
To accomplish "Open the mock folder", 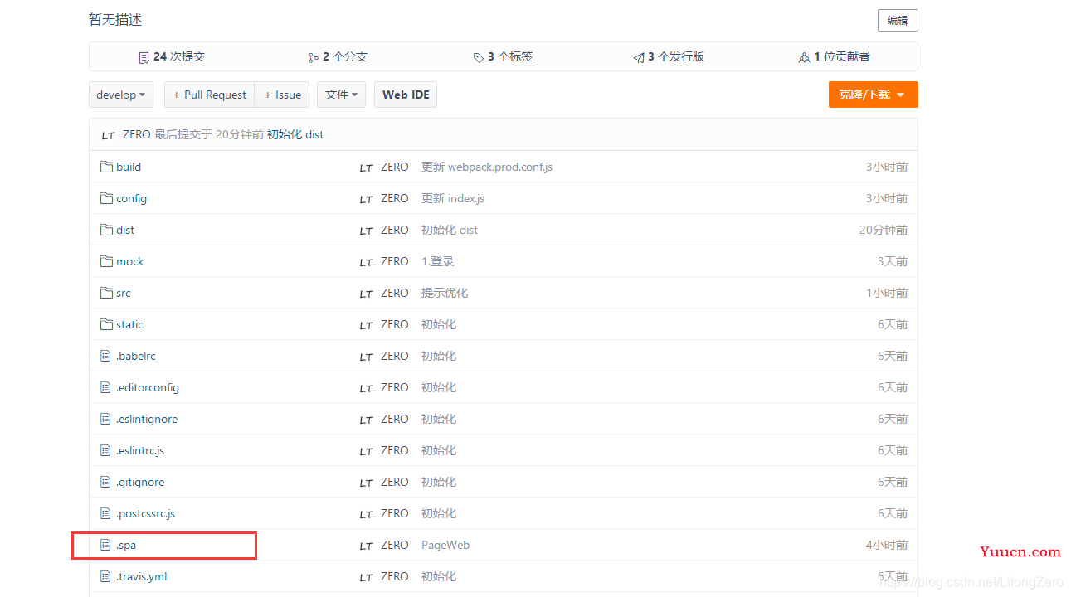I will (x=129, y=261).
